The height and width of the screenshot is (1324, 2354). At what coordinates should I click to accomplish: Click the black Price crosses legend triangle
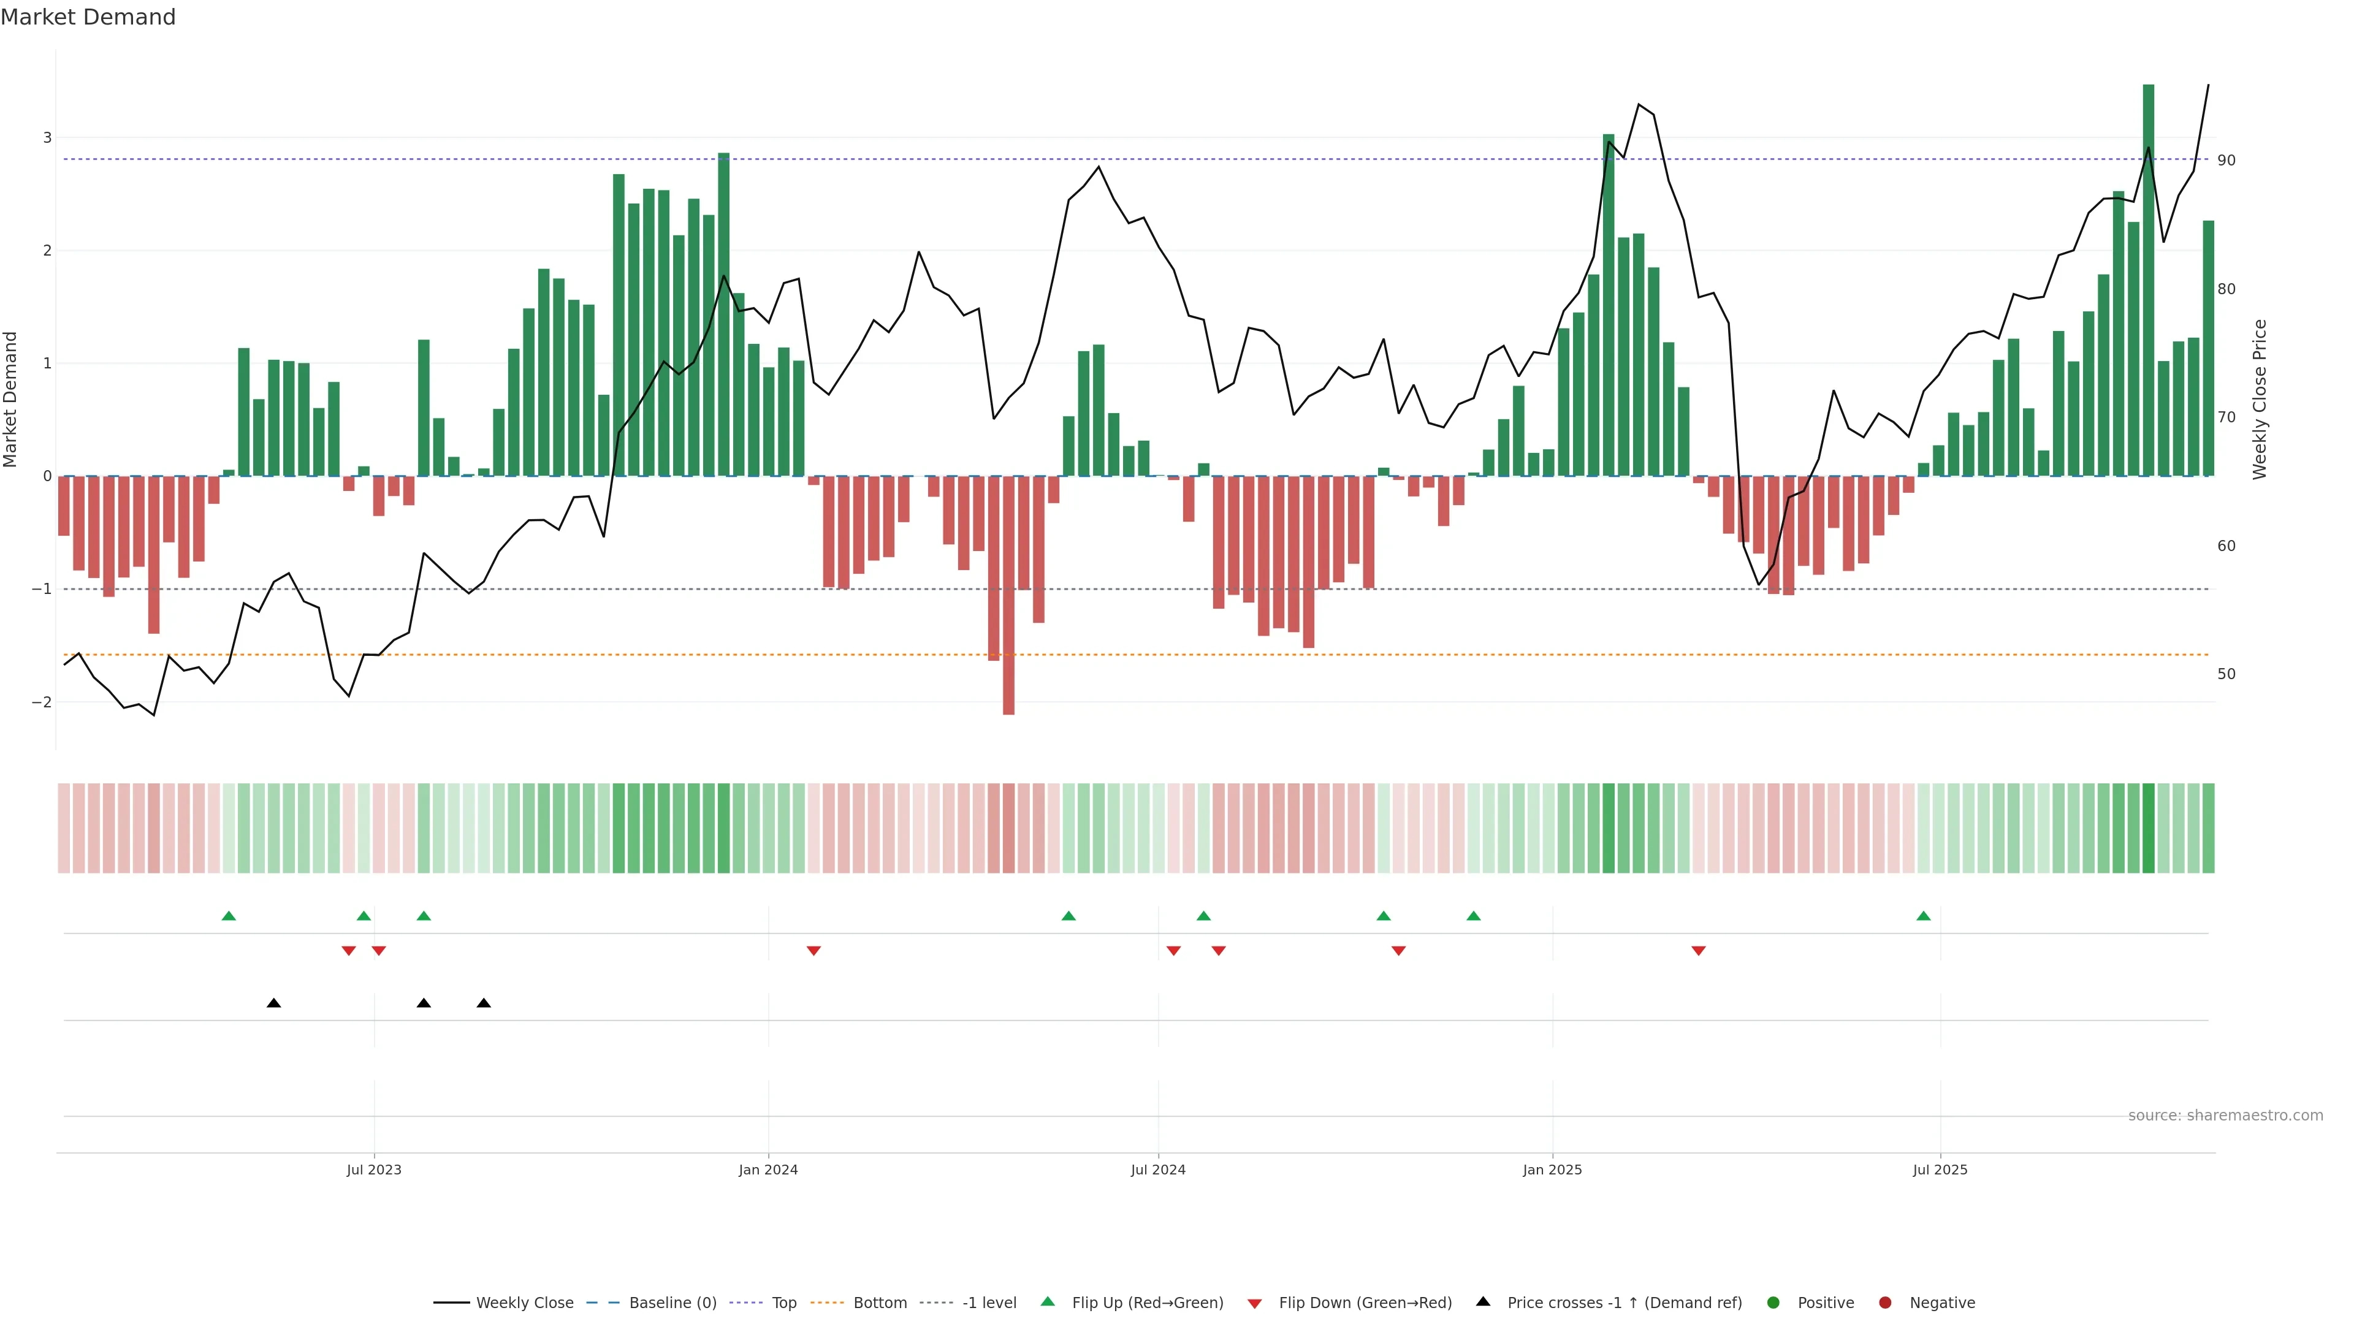point(1483,1302)
